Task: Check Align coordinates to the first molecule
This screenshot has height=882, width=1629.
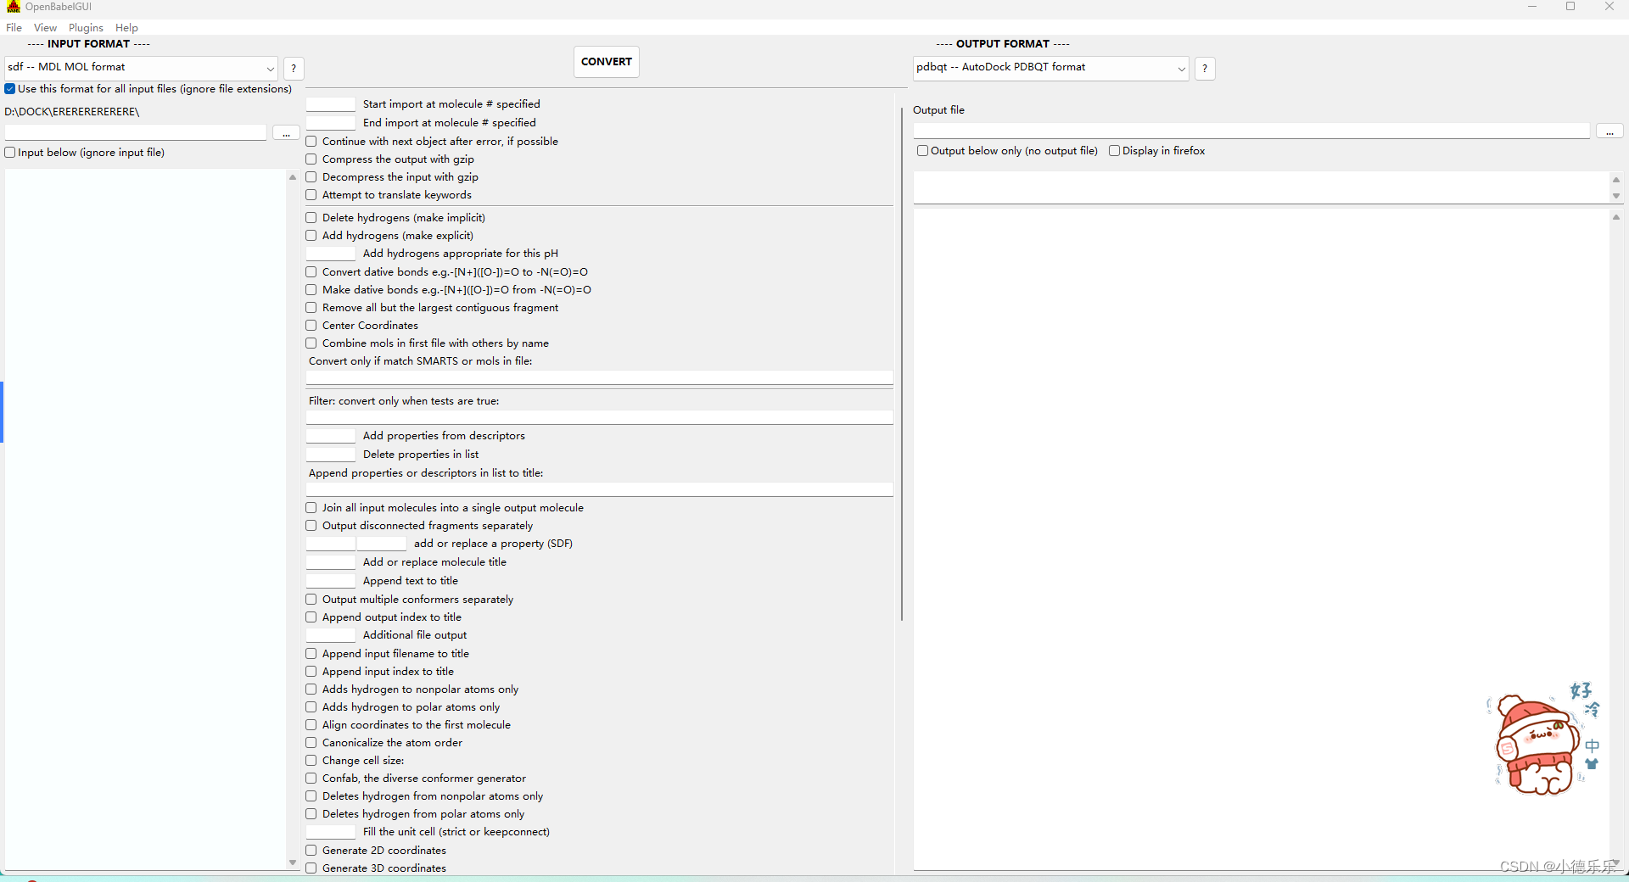Action: click(x=311, y=725)
